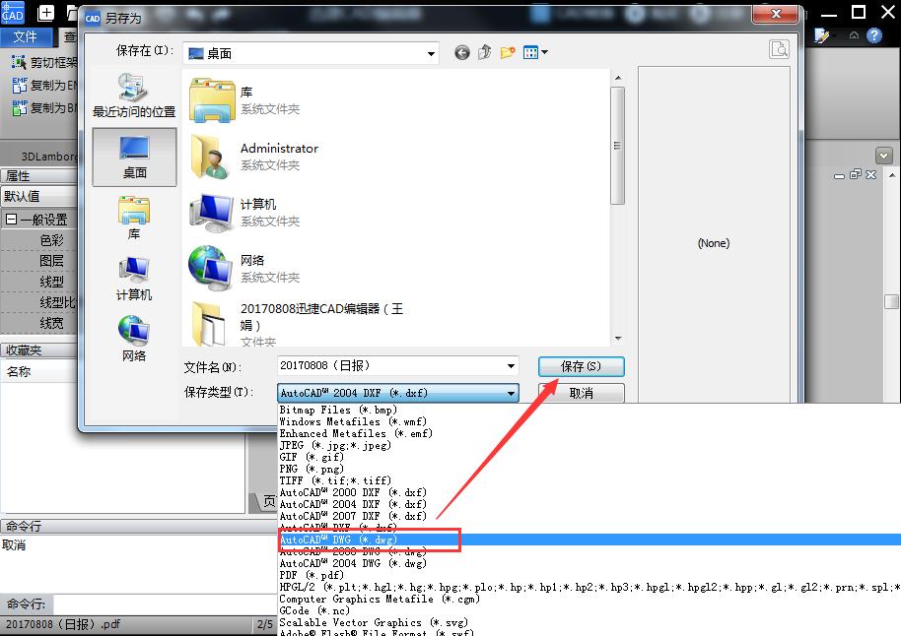Select 桌面 in the places sidebar
Screen dimensions: 901x636
133,158
